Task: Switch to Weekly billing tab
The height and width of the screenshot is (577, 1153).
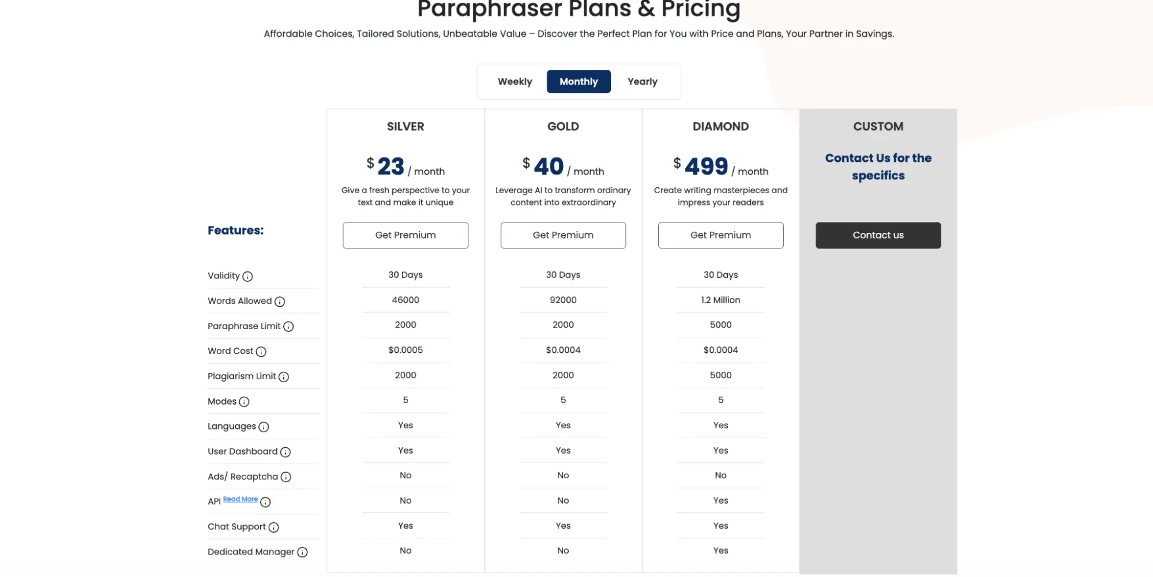Action: (514, 82)
